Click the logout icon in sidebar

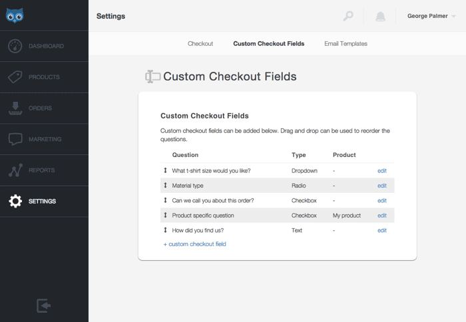(43, 305)
